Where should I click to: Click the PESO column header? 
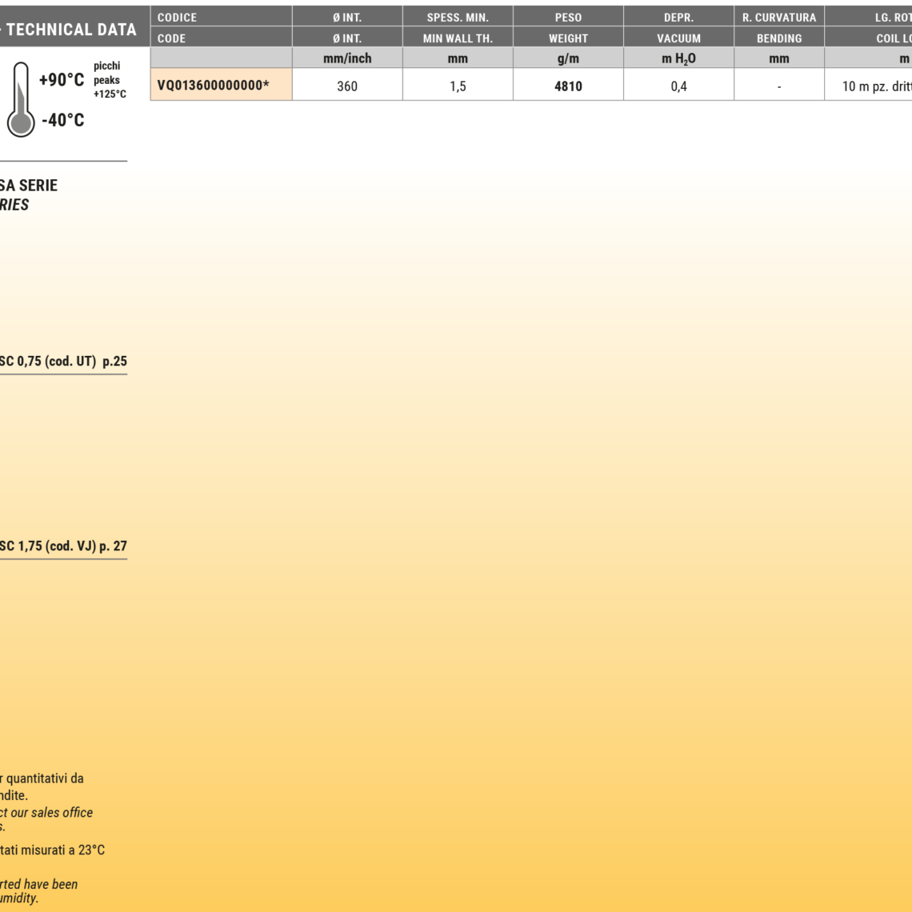coord(568,17)
